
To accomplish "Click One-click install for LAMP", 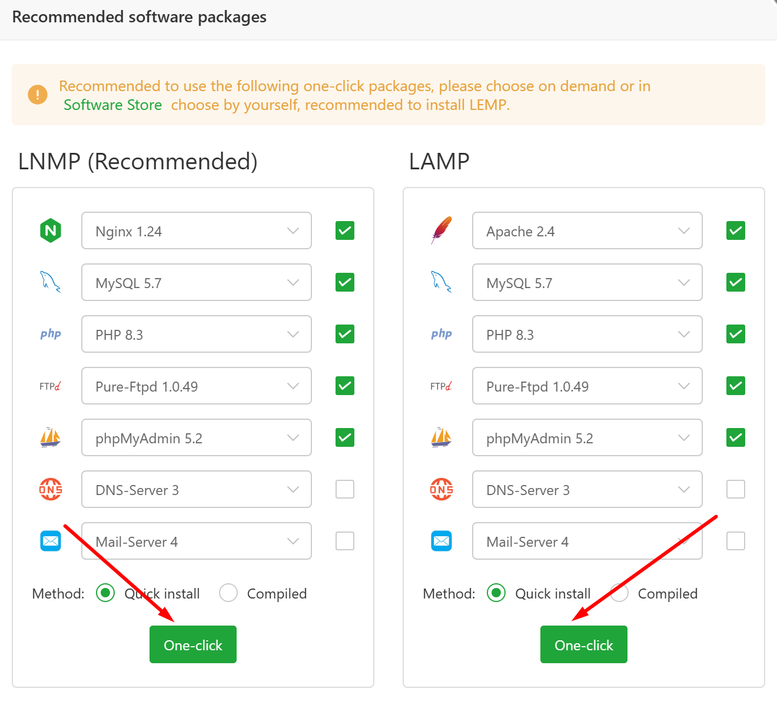I will click(x=583, y=644).
